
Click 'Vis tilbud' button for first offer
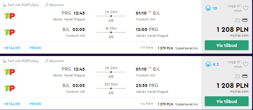pos(227,45)
